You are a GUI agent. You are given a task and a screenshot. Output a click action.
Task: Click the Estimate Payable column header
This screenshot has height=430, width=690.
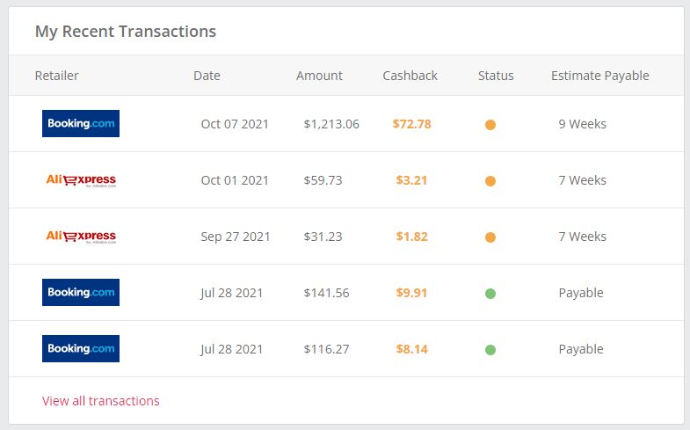(599, 76)
